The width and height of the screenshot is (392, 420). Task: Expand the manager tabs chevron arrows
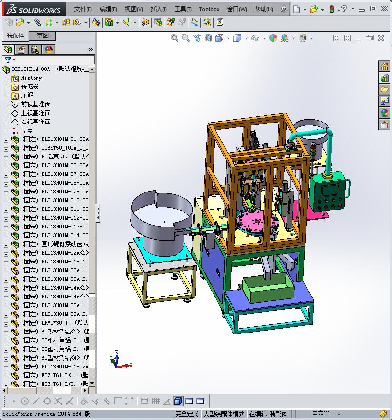(90, 49)
